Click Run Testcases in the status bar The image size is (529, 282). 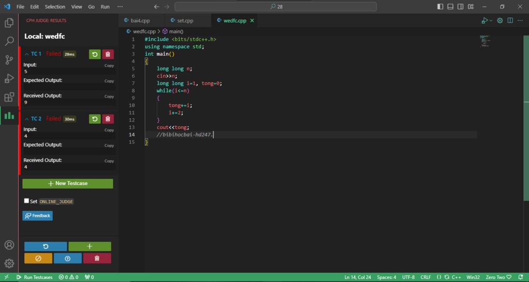(35, 277)
